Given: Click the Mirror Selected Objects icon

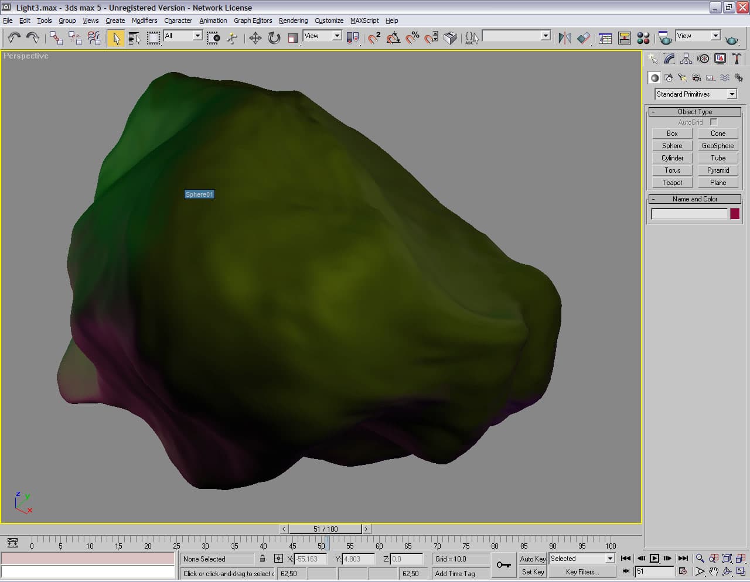Looking at the screenshot, I should tap(564, 38).
